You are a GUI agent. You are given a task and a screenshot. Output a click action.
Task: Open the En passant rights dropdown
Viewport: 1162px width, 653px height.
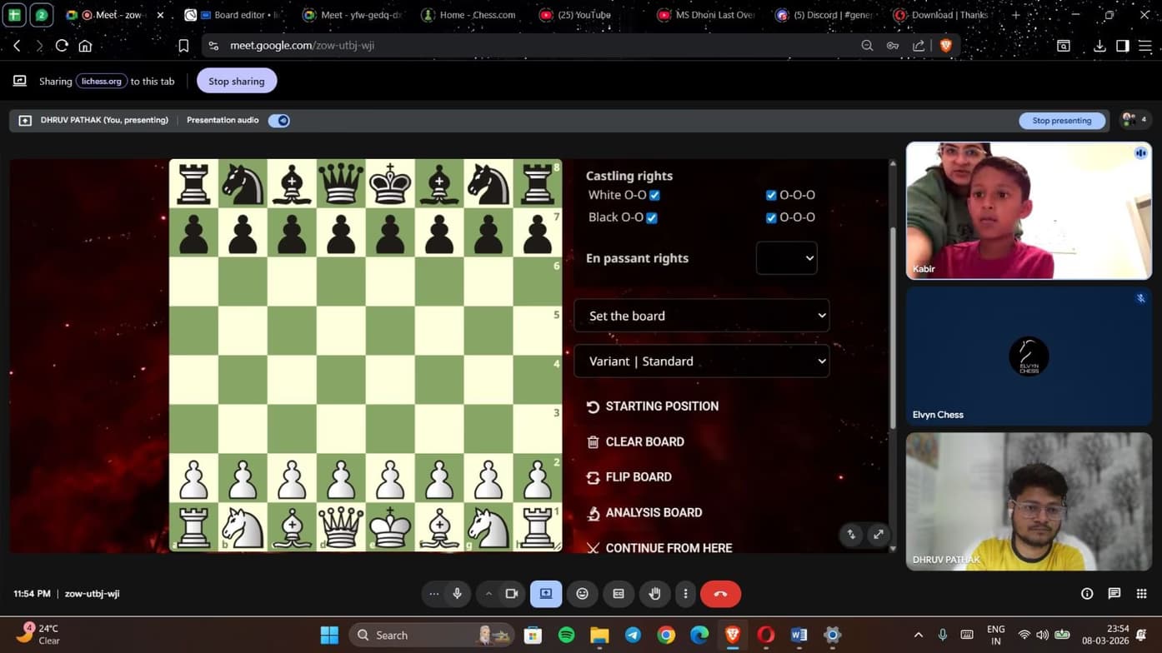point(786,258)
